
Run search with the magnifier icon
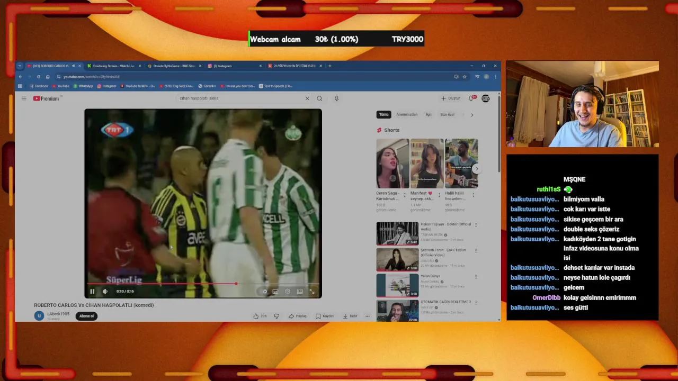tap(319, 98)
